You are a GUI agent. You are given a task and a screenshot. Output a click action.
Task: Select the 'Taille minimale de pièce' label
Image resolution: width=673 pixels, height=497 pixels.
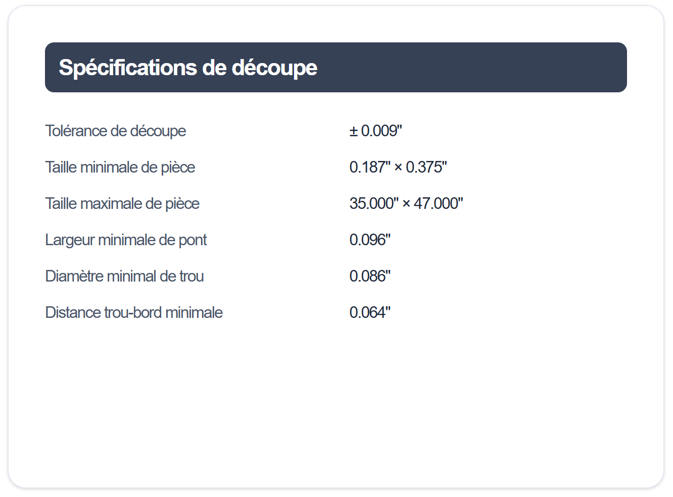click(120, 168)
